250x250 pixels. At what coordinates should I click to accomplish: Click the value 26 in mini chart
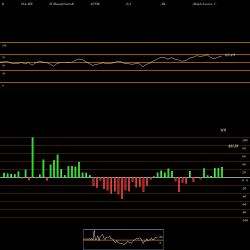coord(161,237)
